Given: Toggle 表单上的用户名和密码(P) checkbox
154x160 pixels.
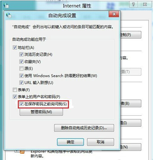Looking at the screenshot, I should tap(15, 97).
